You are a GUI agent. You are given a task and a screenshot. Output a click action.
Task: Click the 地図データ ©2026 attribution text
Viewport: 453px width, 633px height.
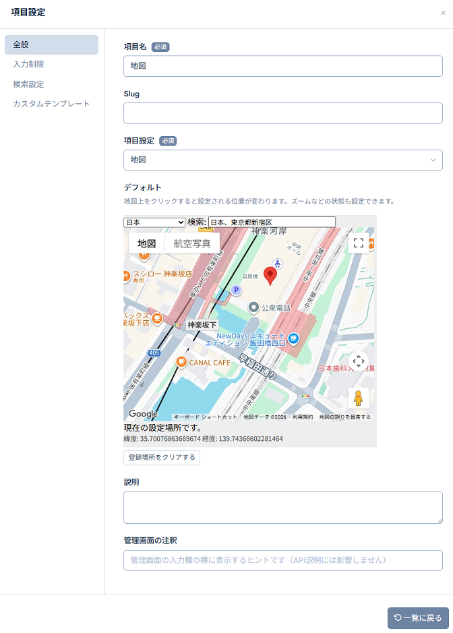[x=265, y=417]
